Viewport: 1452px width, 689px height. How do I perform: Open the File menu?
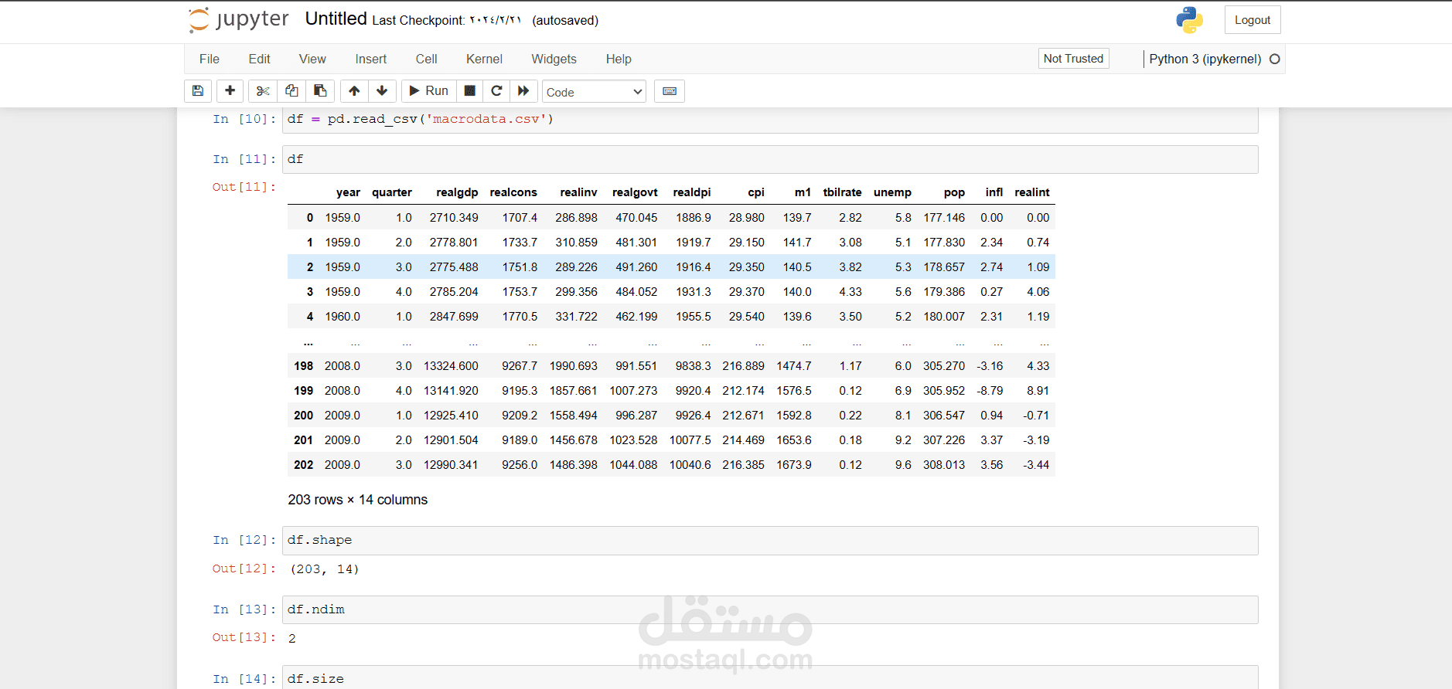[x=210, y=59]
